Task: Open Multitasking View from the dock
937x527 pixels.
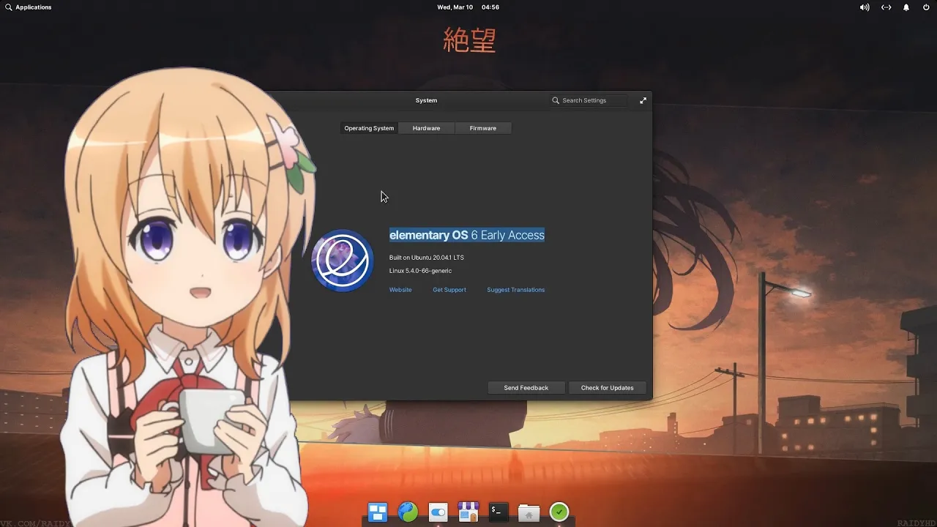Action: [377, 512]
